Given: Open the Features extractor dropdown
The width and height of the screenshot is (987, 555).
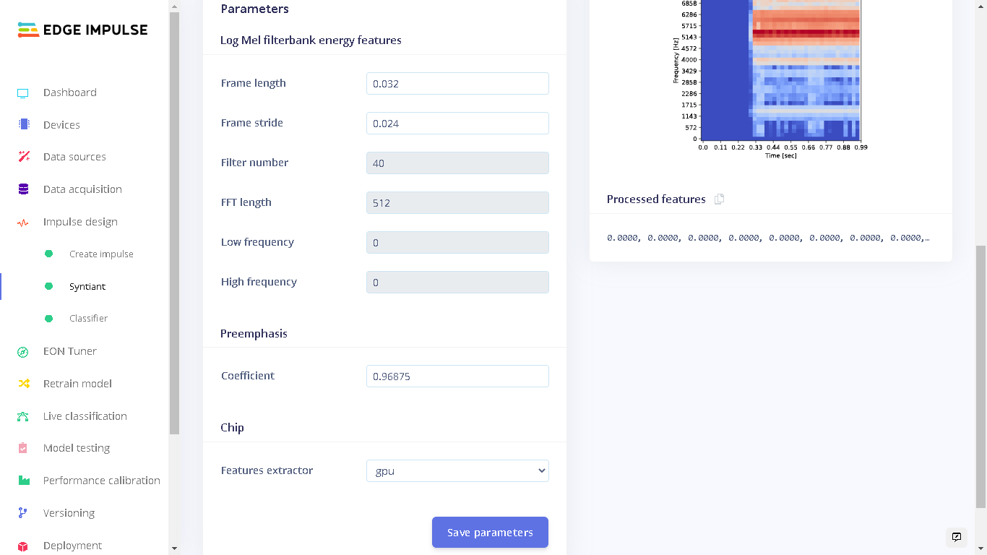Looking at the screenshot, I should (x=457, y=470).
